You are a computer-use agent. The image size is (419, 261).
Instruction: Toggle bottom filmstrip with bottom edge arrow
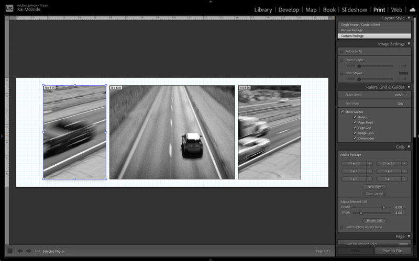211,259
